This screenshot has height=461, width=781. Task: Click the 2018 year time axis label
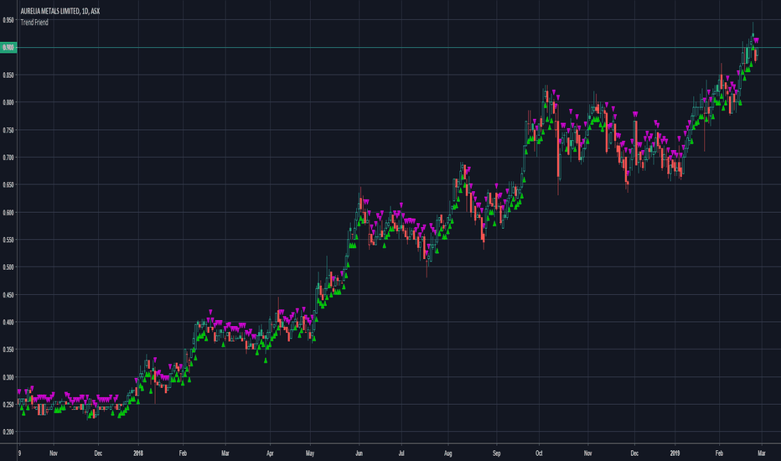[x=138, y=453]
